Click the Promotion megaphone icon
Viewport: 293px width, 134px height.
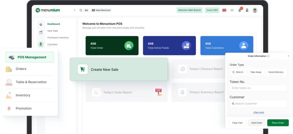[x=9, y=108]
